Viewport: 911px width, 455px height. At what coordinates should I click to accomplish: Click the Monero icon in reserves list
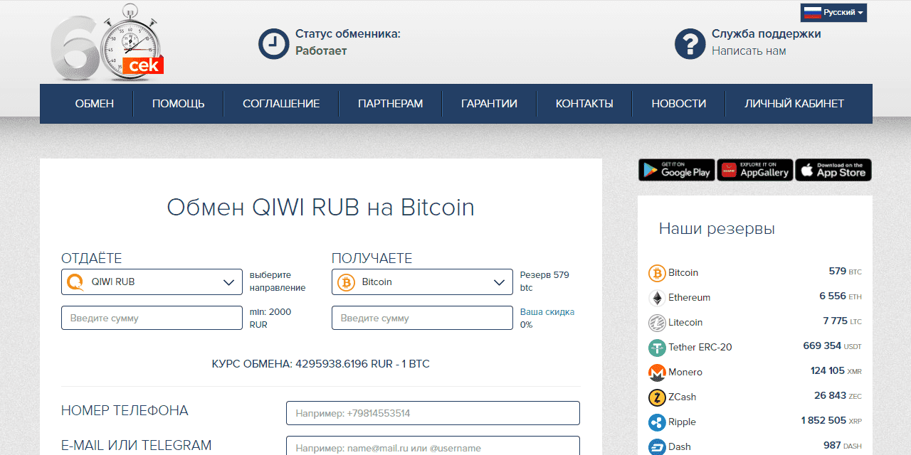click(x=657, y=373)
